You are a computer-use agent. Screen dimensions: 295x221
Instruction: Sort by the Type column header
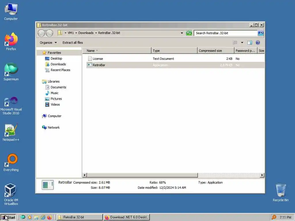pos(174,51)
